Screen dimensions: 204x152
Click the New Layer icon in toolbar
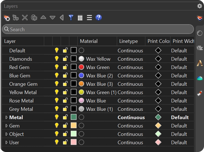(x=7, y=18)
